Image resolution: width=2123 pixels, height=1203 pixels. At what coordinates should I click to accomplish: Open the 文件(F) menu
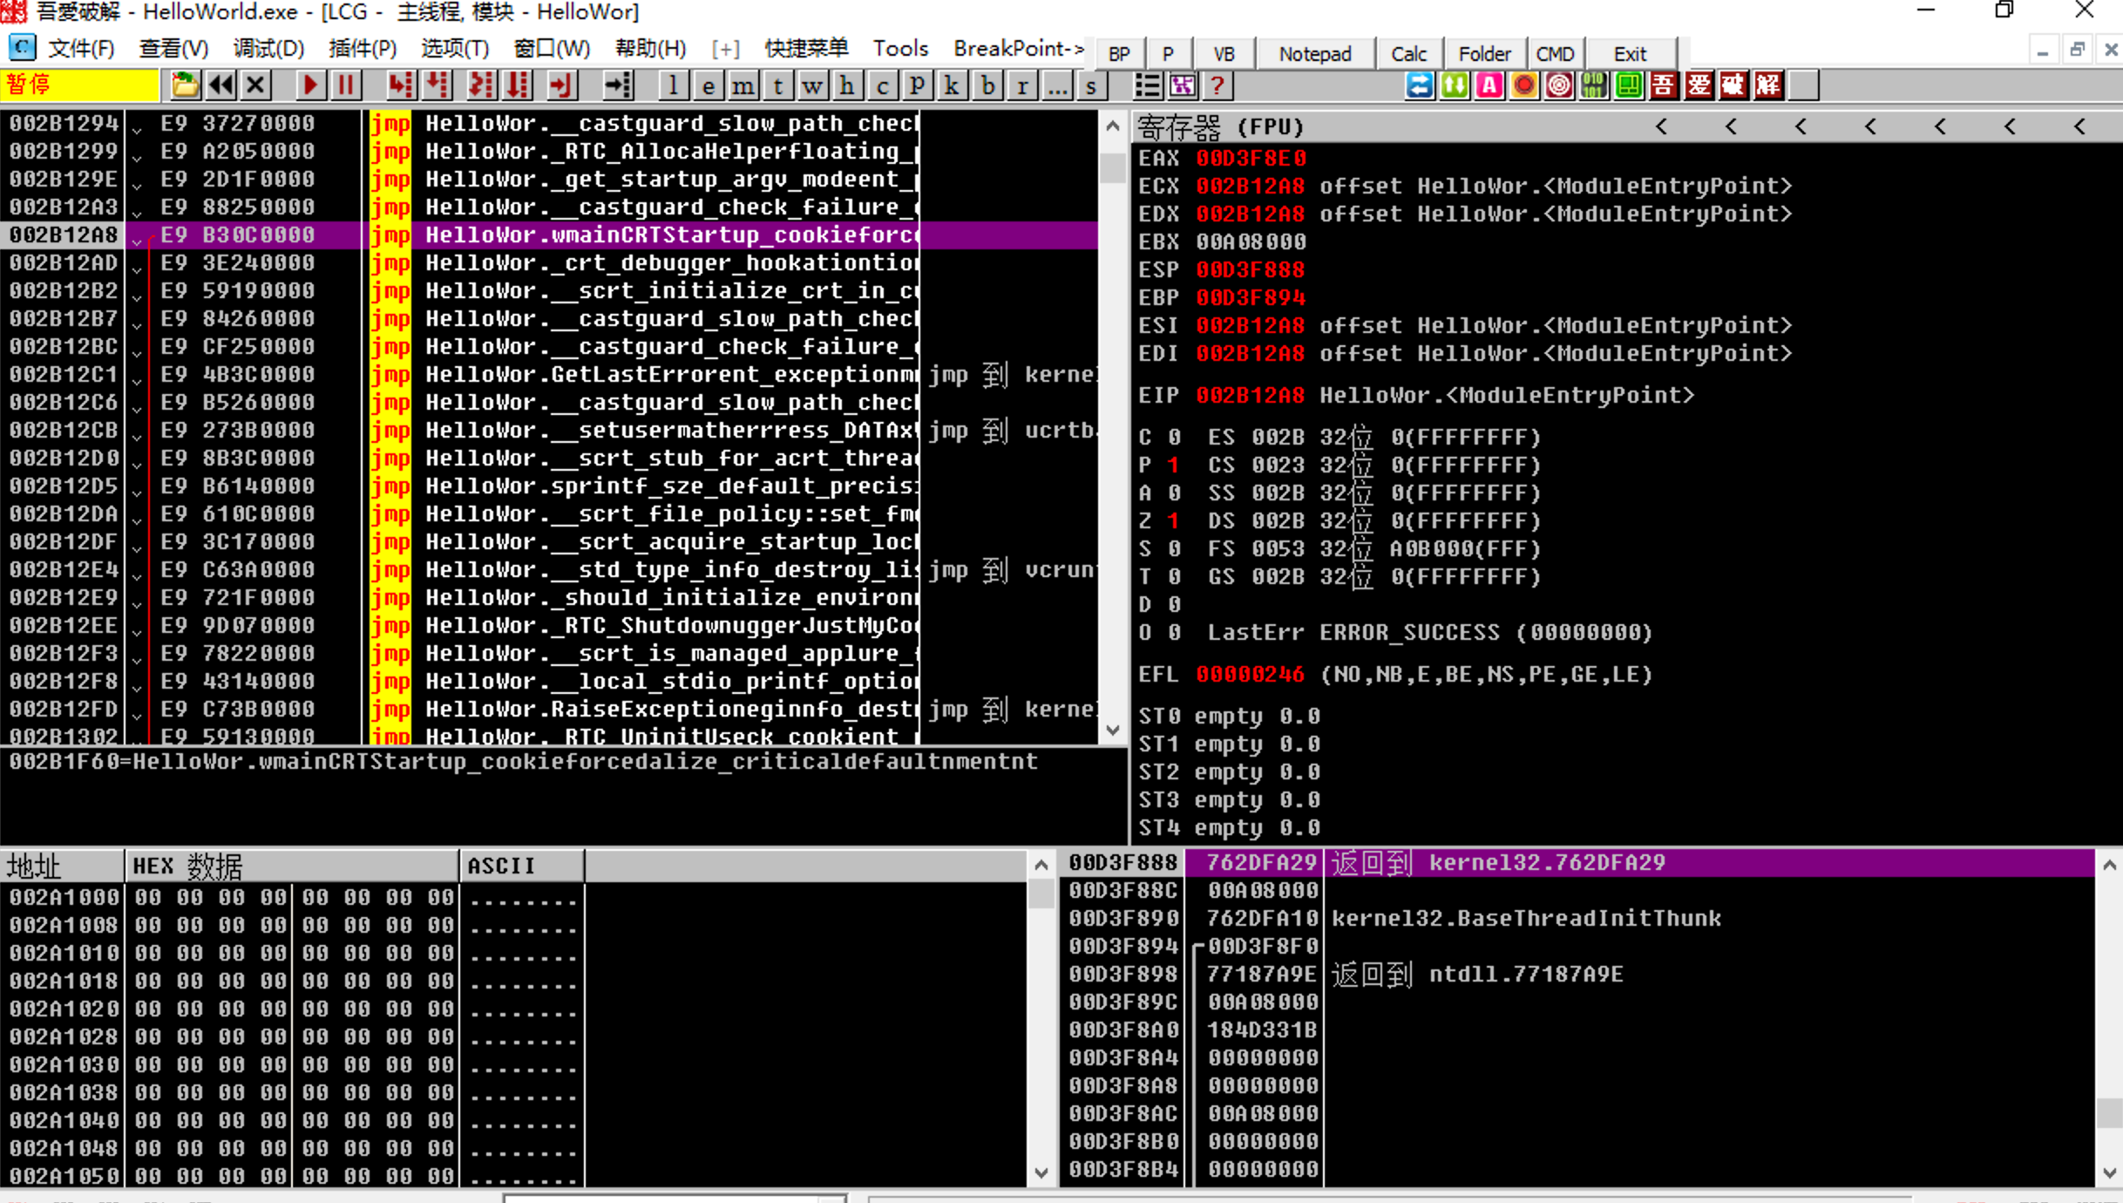(x=81, y=48)
